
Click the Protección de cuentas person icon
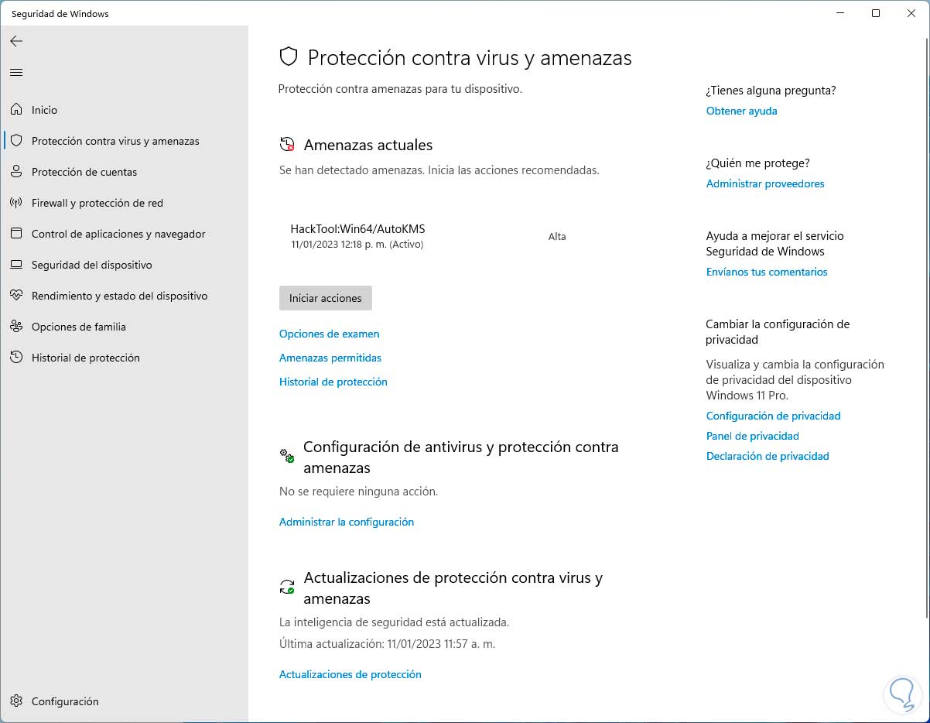tap(16, 172)
